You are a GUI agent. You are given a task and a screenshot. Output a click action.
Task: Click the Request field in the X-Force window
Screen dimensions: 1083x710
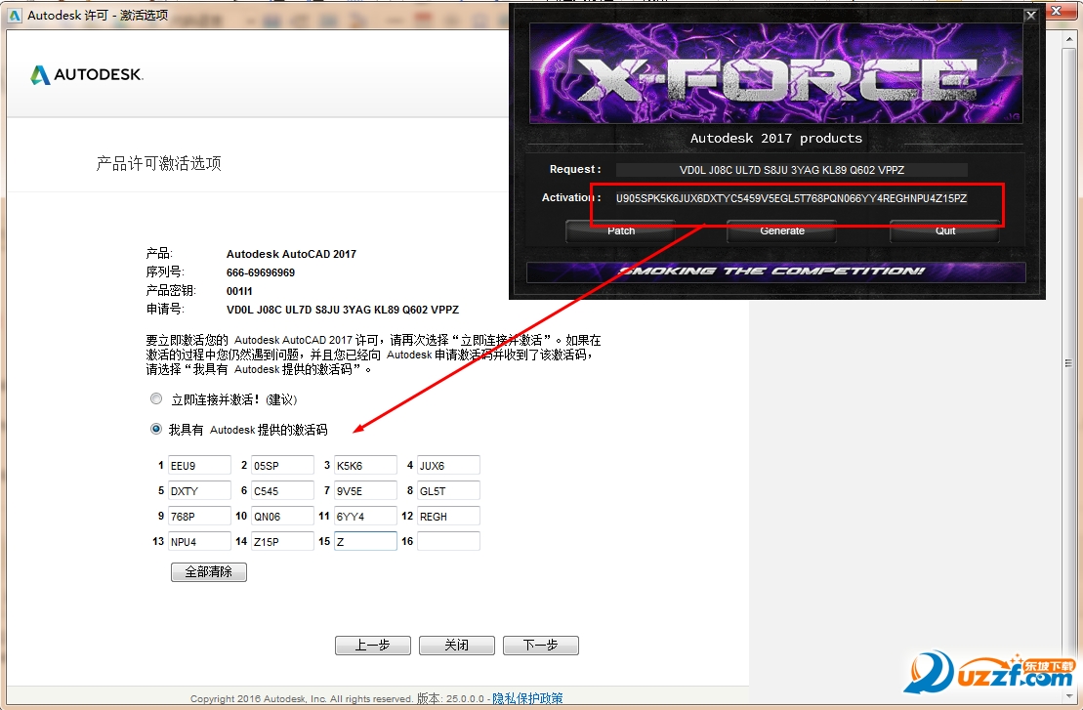(x=792, y=170)
